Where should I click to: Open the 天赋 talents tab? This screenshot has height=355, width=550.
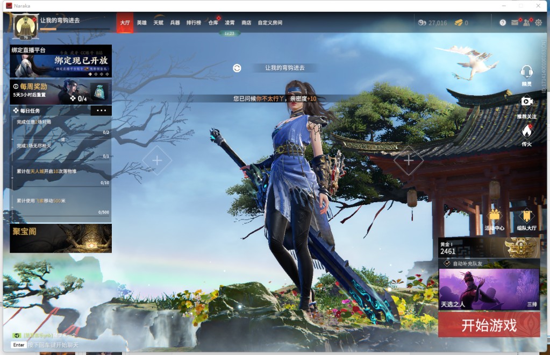158,23
